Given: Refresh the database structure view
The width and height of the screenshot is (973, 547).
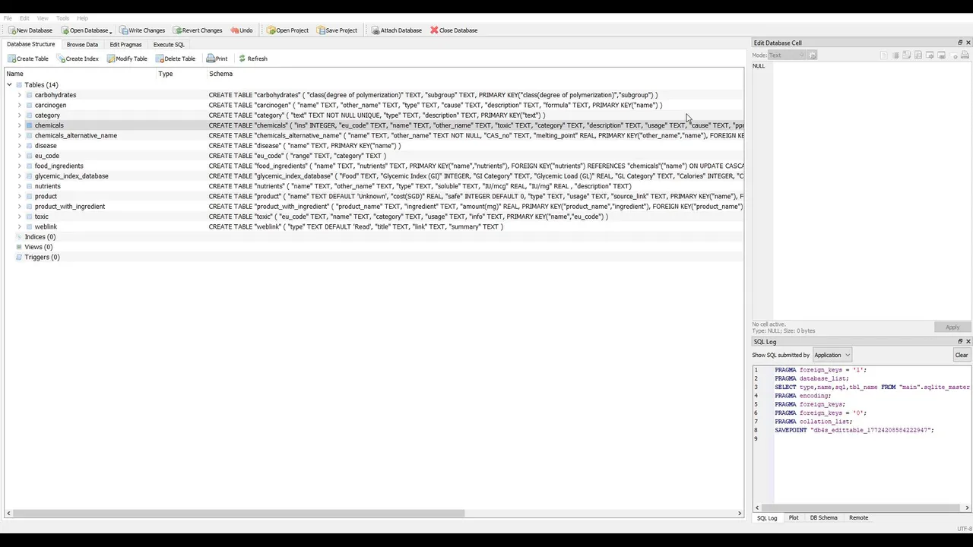Looking at the screenshot, I should pos(253,58).
